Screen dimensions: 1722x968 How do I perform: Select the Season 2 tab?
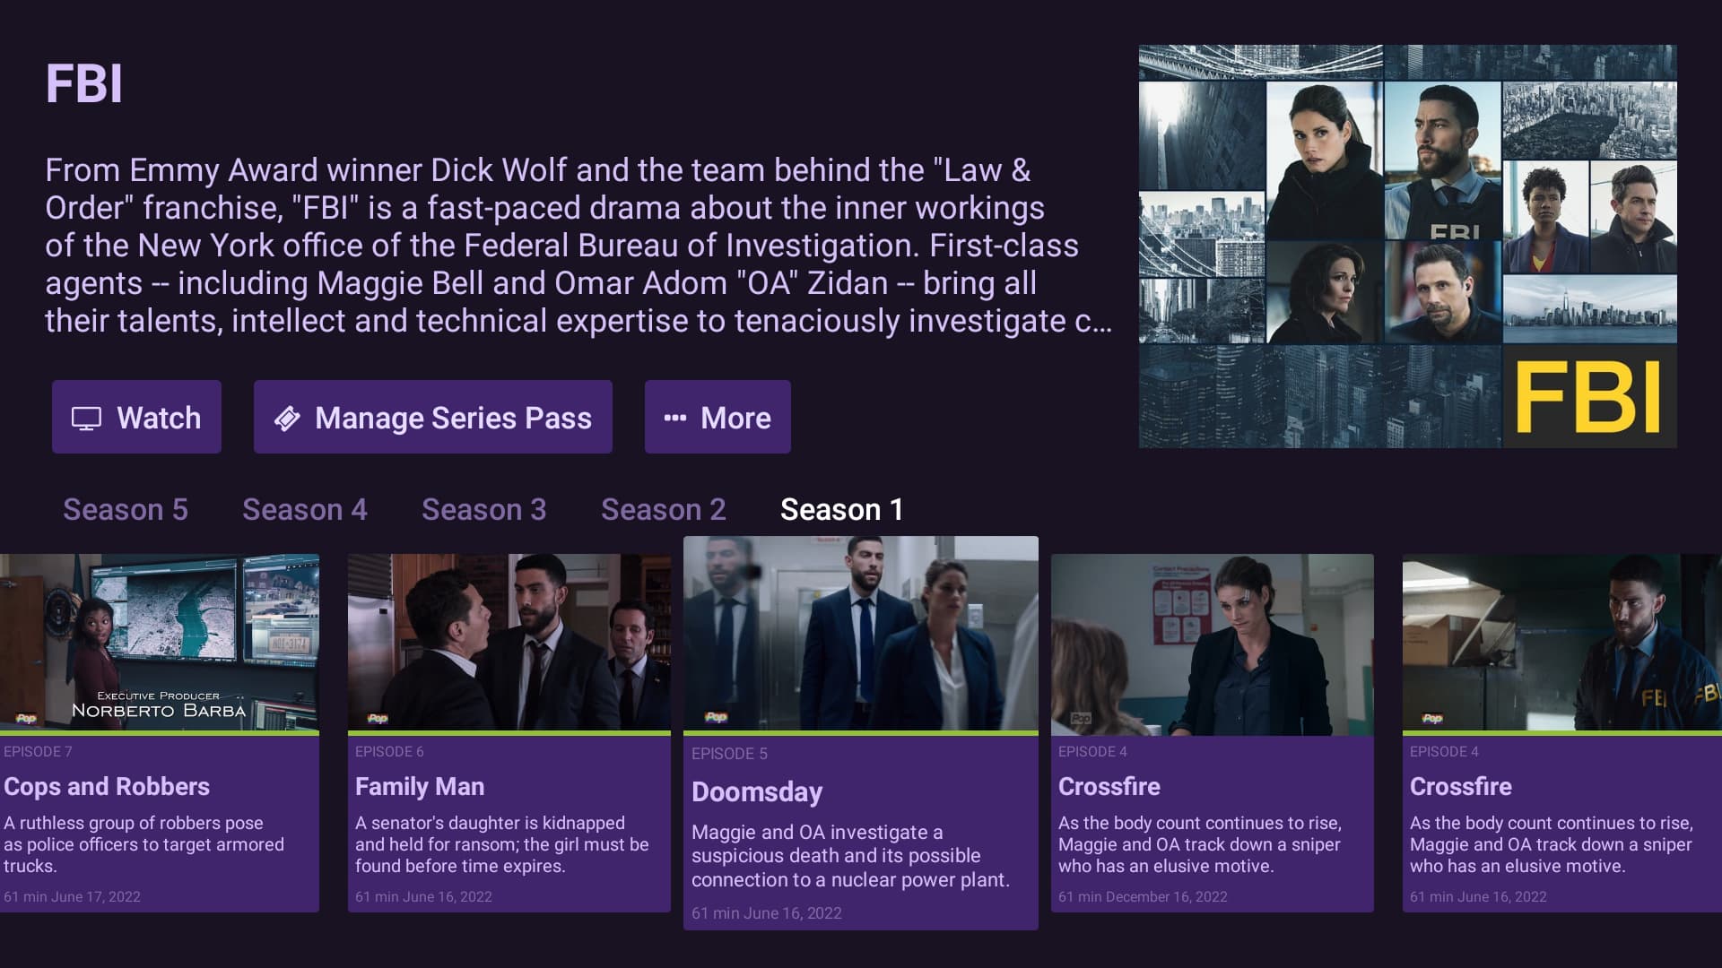(x=664, y=509)
